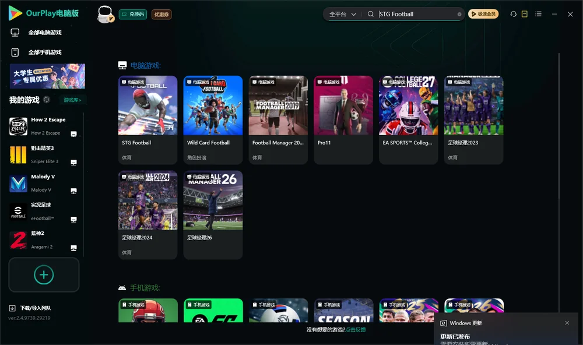
Task: Click PC platform icon on Malody V row
Action: pos(73,191)
